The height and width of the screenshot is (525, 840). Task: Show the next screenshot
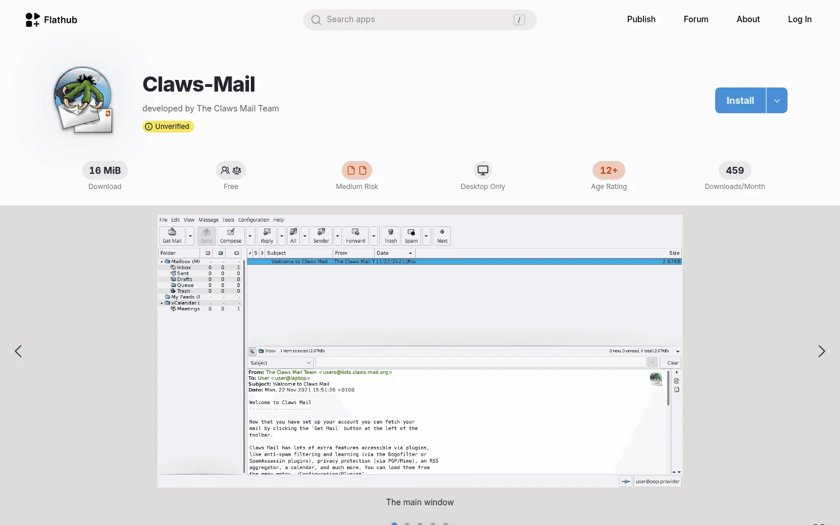821,351
